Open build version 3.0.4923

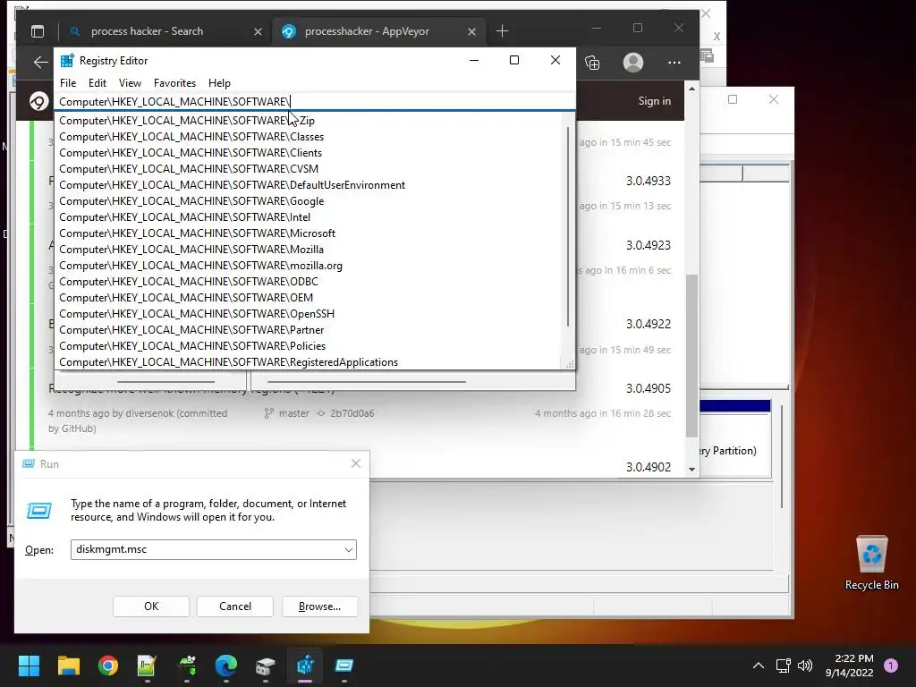(x=649, y=245)
